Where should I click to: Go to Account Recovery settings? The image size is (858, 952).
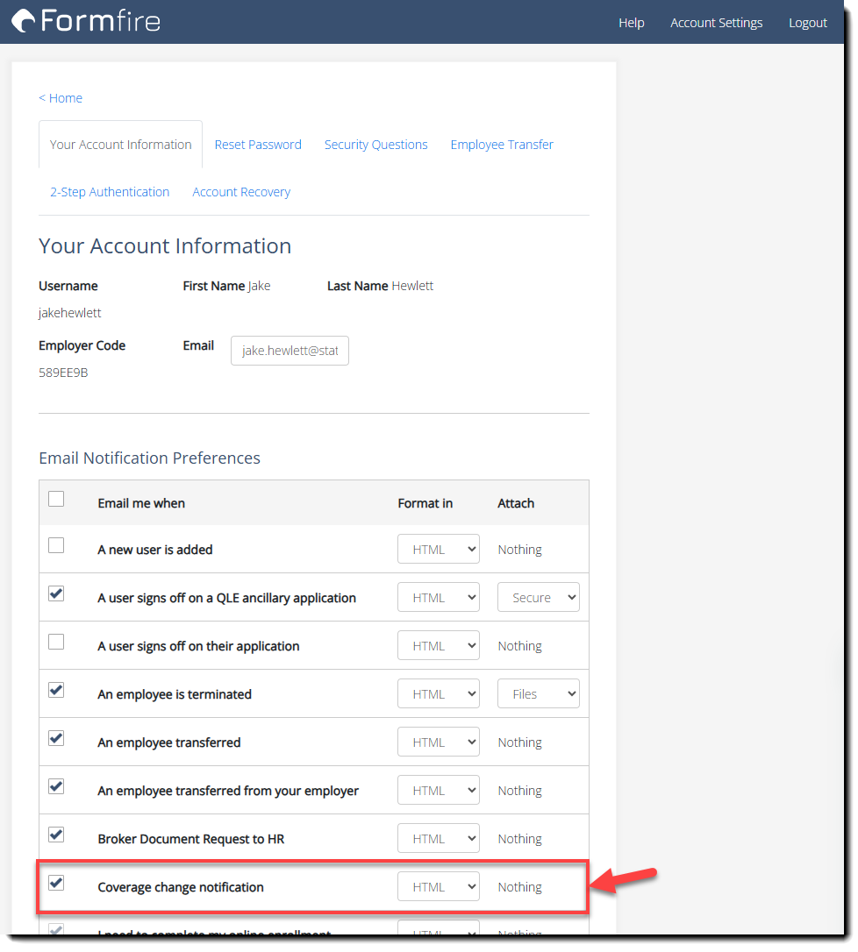pos(240,191)
